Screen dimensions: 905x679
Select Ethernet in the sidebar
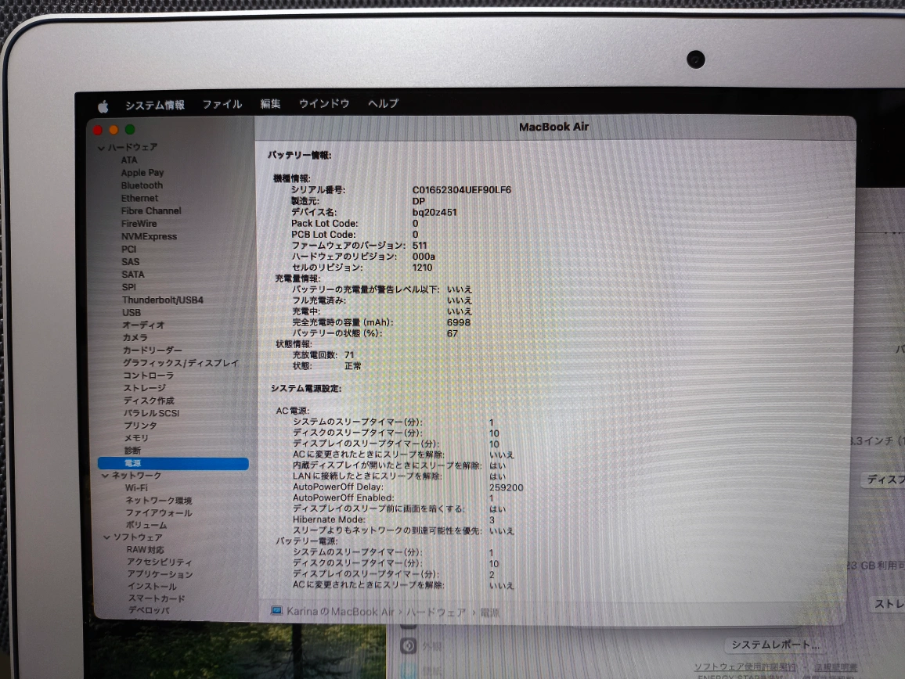point(139,199)
